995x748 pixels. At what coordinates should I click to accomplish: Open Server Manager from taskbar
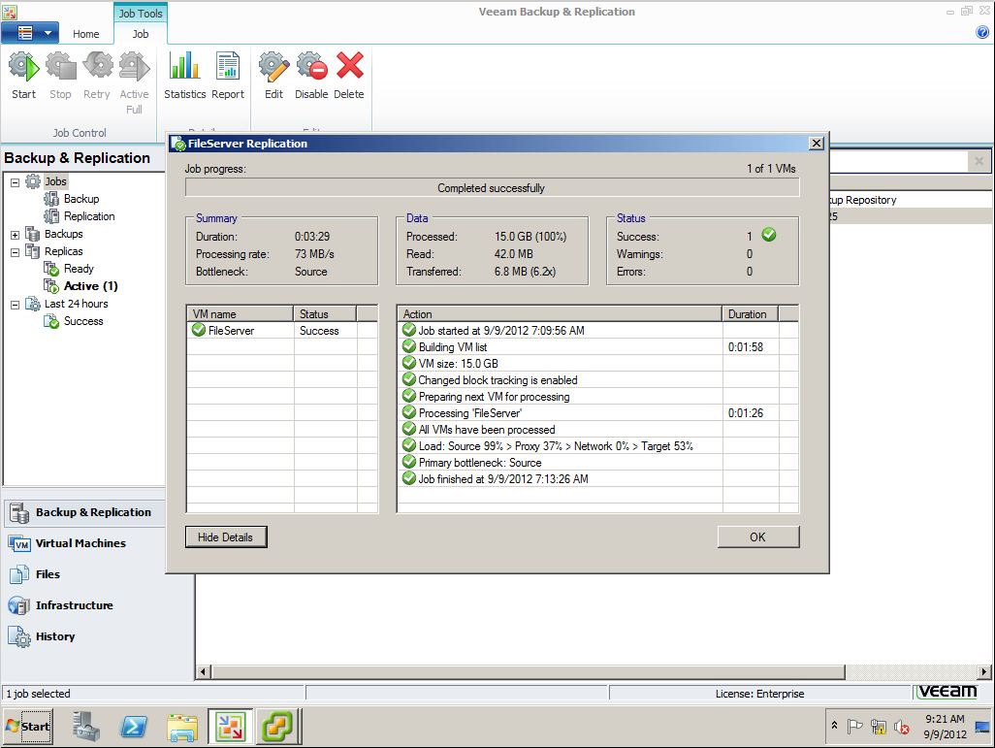[x=86, y=727]
